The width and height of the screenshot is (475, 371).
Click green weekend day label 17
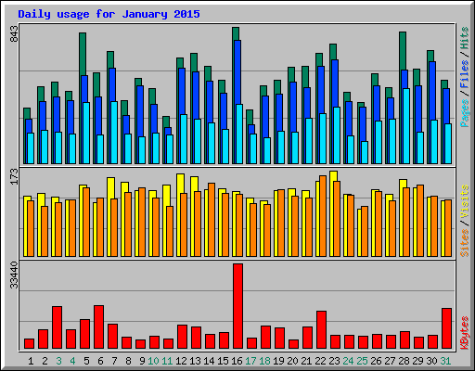tap(250, 361)
